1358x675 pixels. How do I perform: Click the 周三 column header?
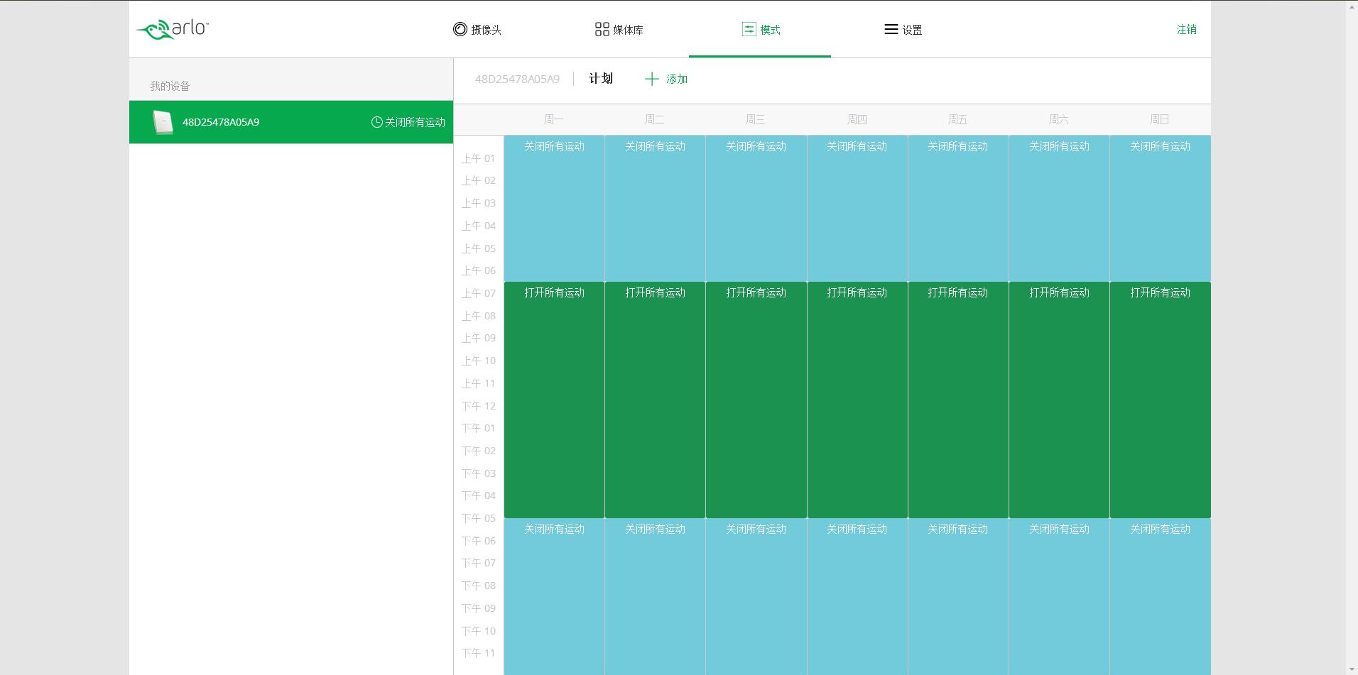756,119
